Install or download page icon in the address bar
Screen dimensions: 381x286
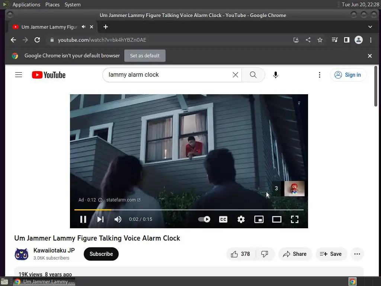pyautogui.click(x=296, y=40)
